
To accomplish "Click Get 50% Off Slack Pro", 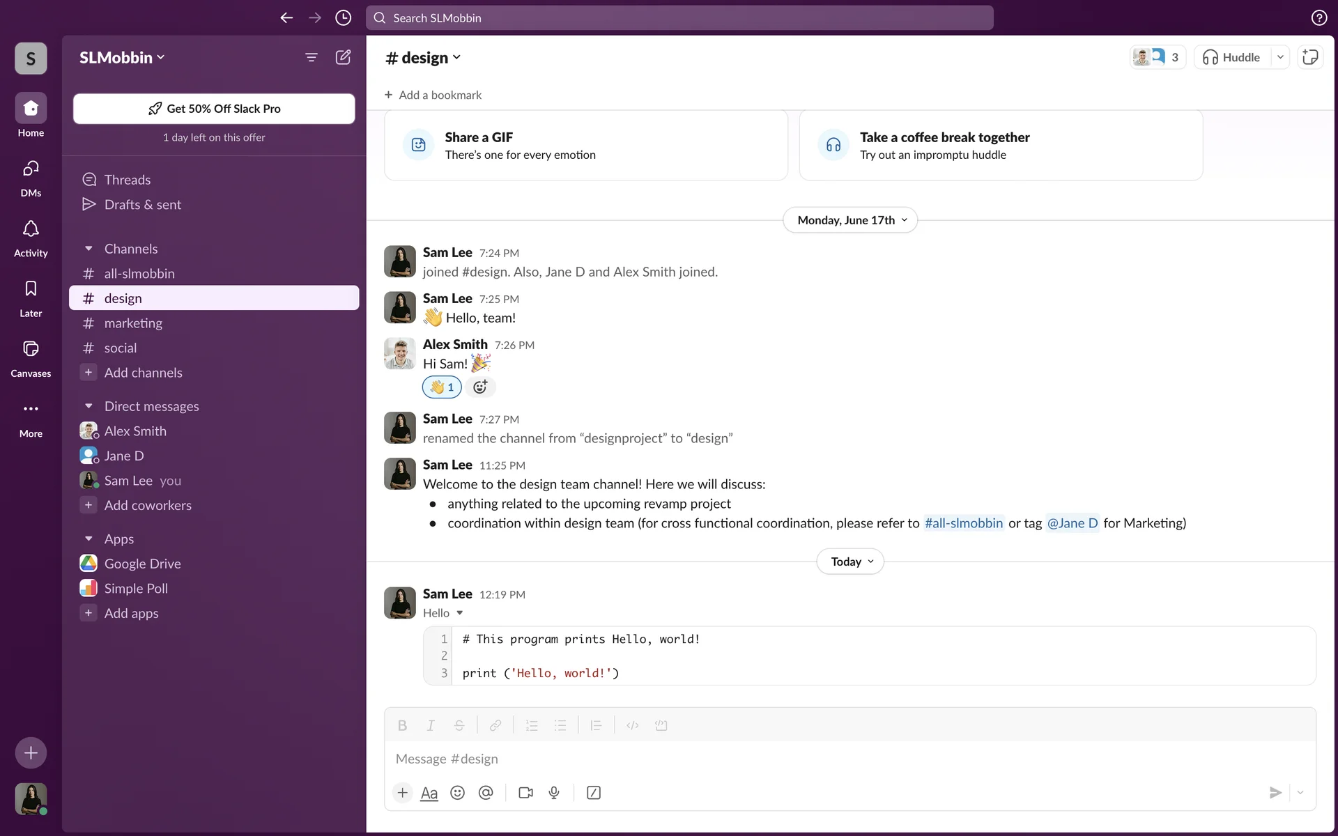I will click(214, 109).
